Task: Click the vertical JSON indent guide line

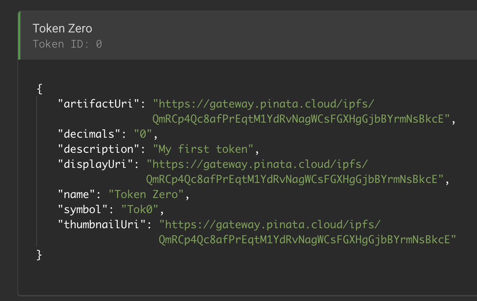Action: pyautogui.click(x=37, y=172)
